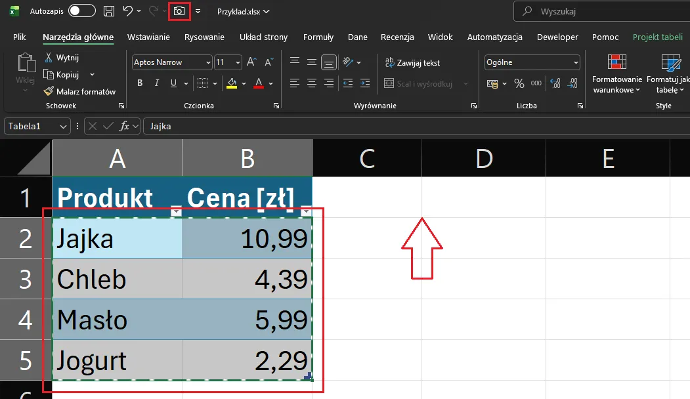This screenshot has height=399, width=690.
Task: Toggle Bold formatting button
Action: pos(140,83)
